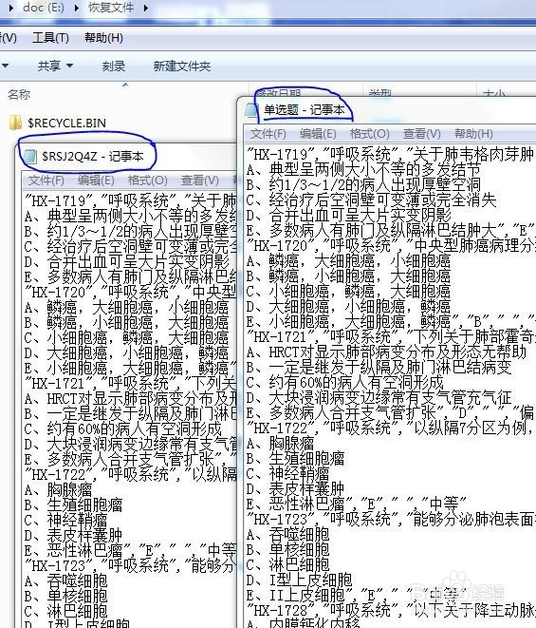The image size is (536, 628).
Task: Click line D、I型上皮细胞 in 单选题 window
Action: pos(299,580)
